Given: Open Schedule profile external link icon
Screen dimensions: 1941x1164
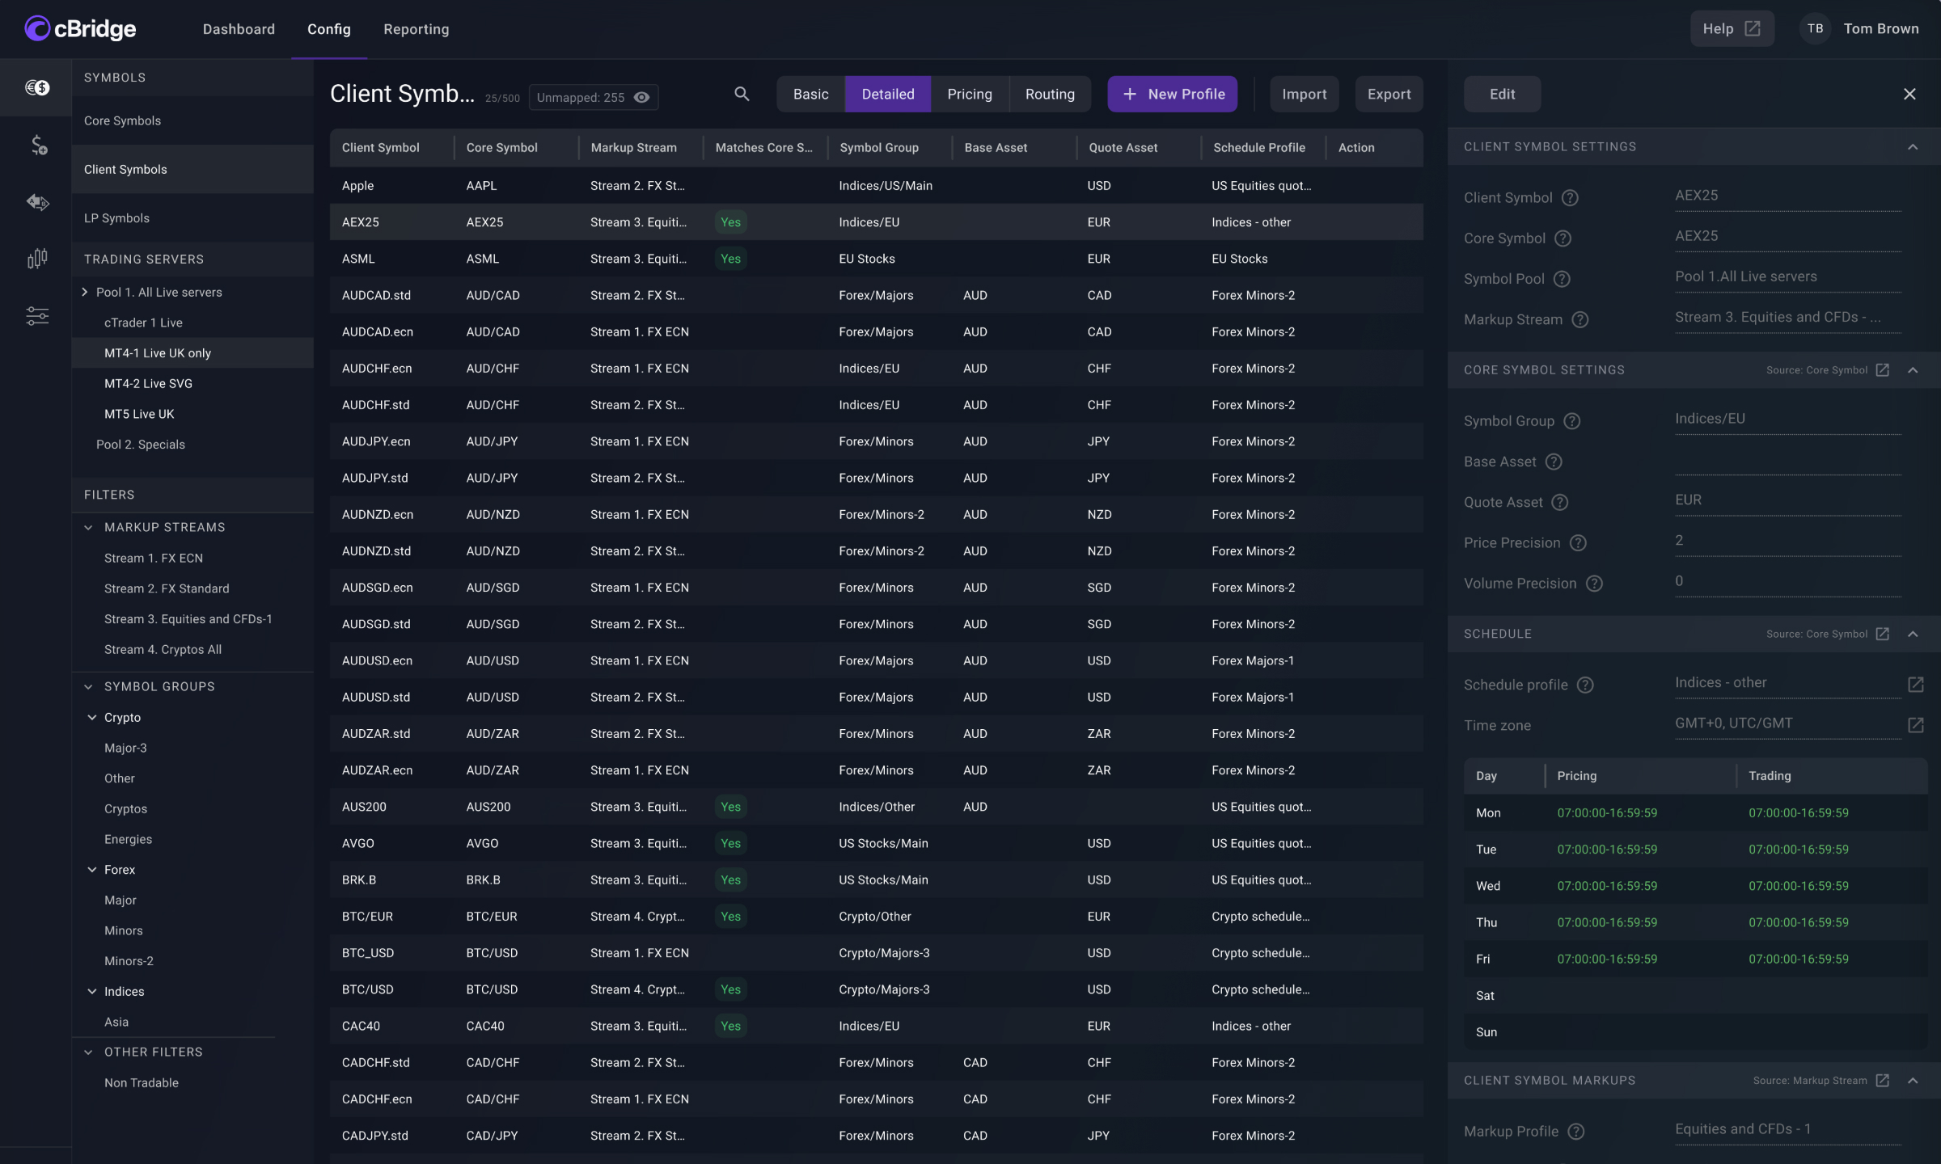Looking at the screenshot, I should point(1915,685).
